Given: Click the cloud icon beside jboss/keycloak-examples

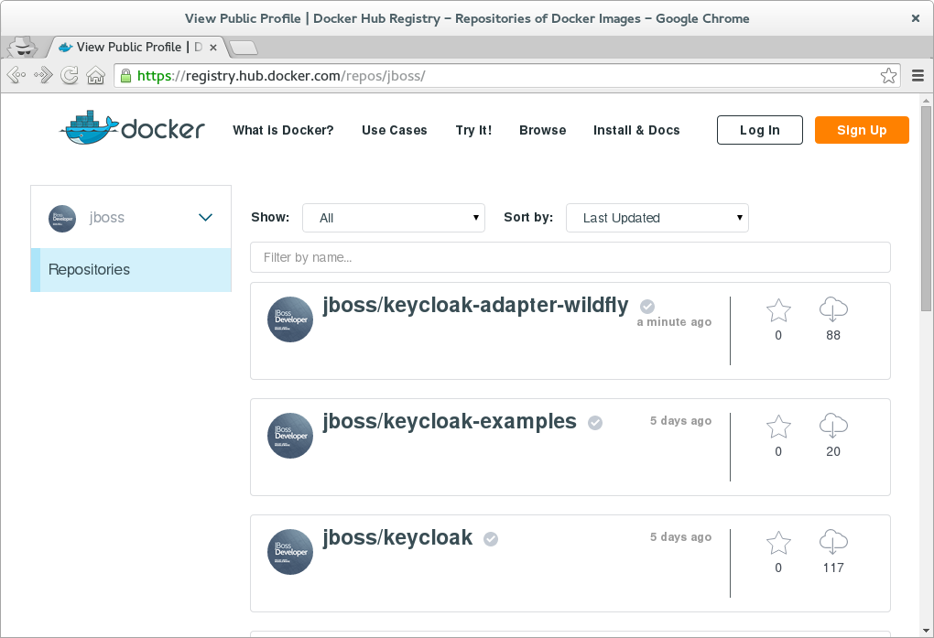Looking at the screenshot, I should tap(832, 427).
